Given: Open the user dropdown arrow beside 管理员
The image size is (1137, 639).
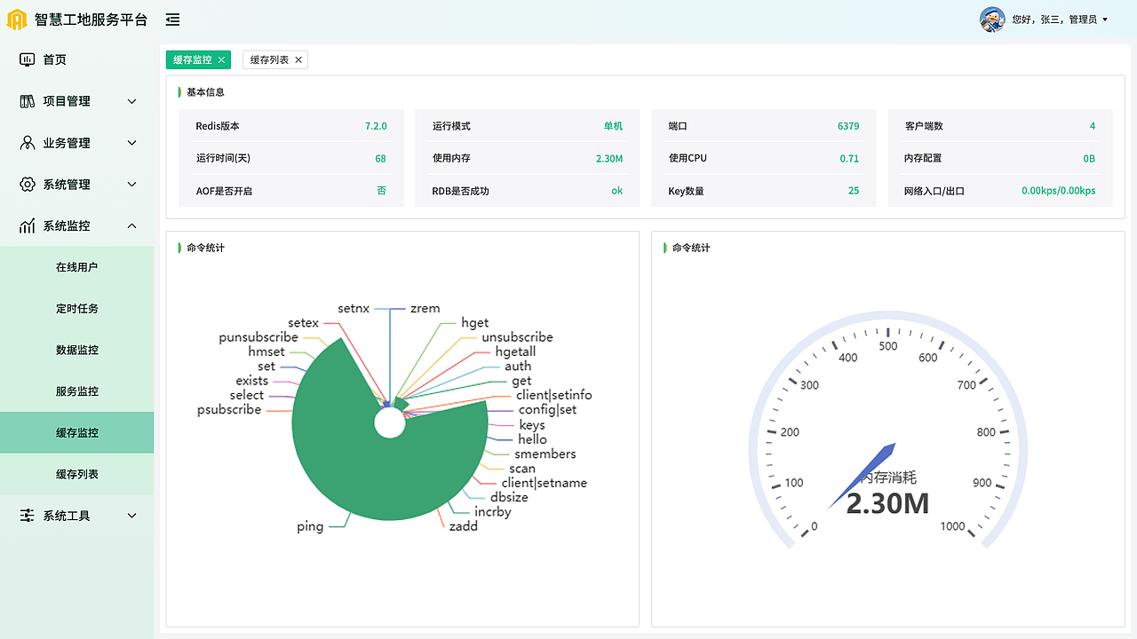Looking at the screenshot, I should tap(1105, 20).
